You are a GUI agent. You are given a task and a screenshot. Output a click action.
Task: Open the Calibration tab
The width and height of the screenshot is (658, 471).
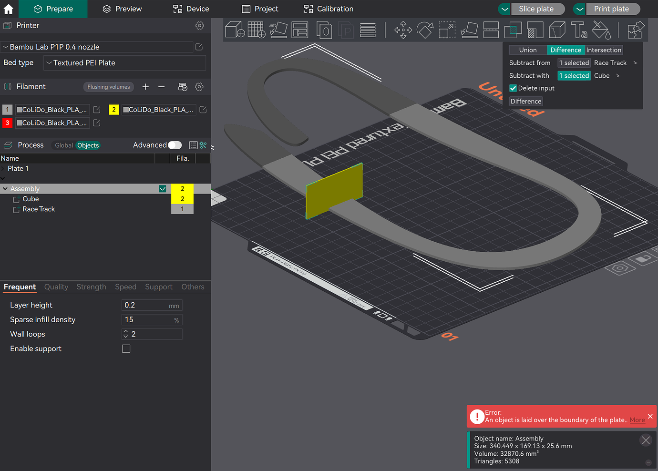point(329,9)
